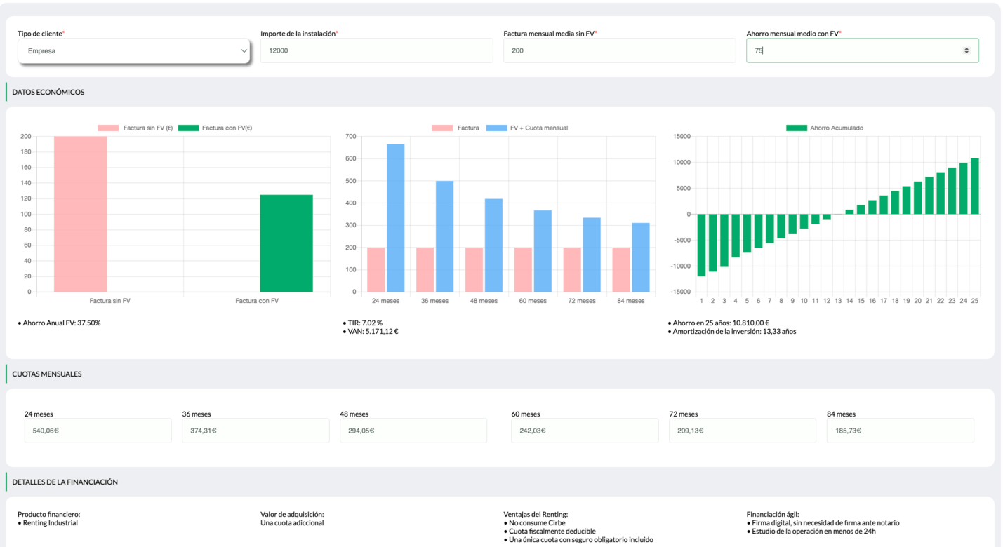1003x547 pixels.
Task: Click the blue bar for 84 meses
Action: pos(640,257)
